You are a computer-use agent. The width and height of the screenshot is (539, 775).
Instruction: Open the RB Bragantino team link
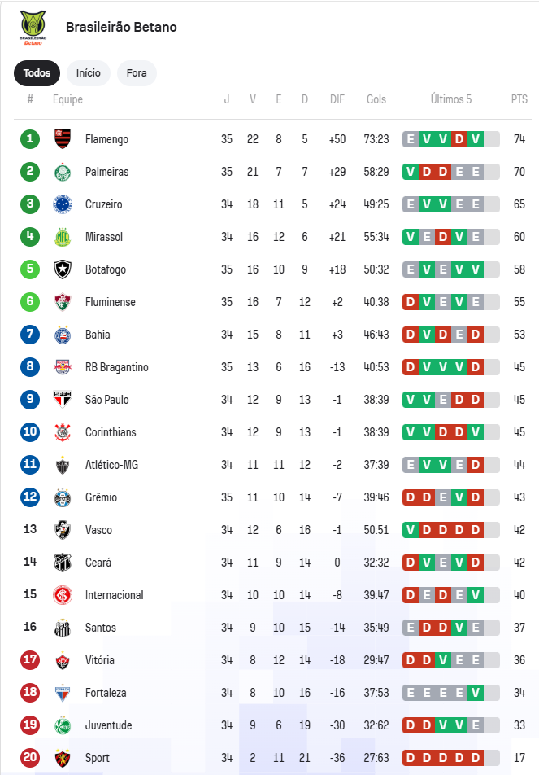117,367
